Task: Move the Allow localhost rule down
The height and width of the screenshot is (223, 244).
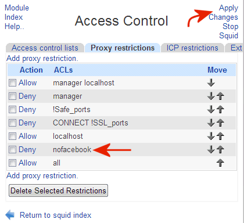Action: (x=211, y=136)
